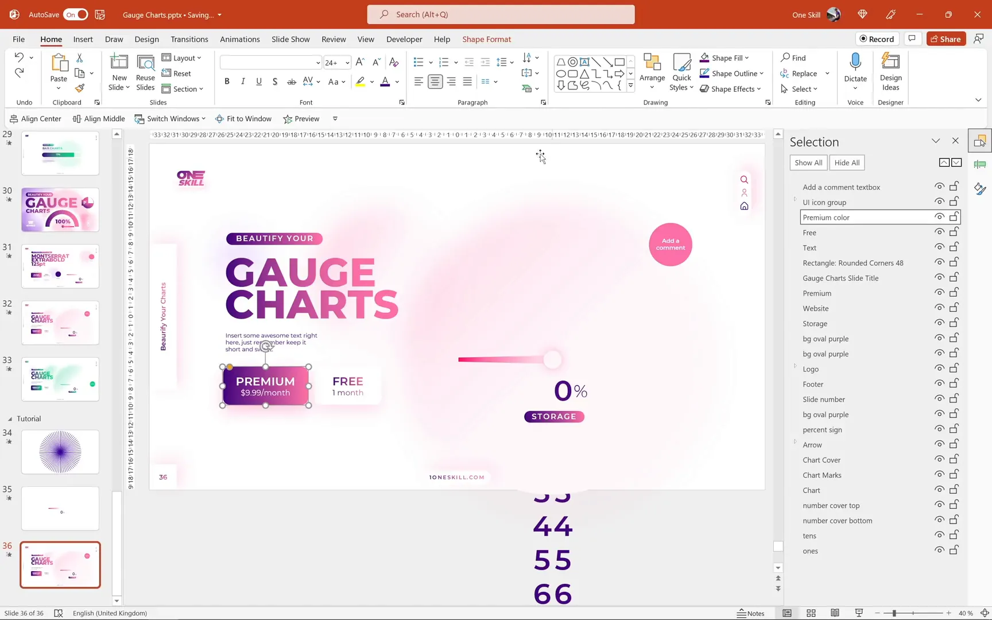Open Quick Styles in the Drawing group
The height and width of the screenshot is (620, 992).
pos(681,72)
